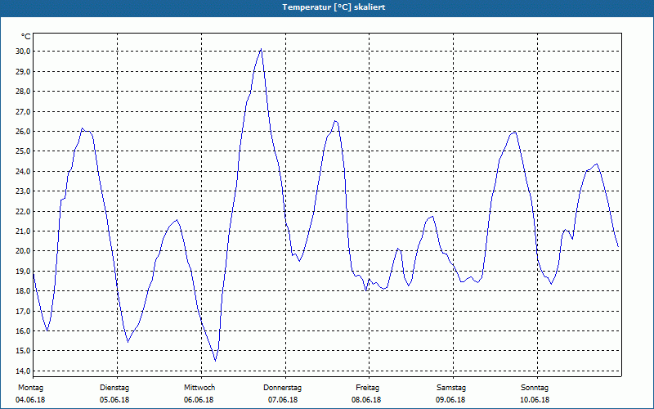
Task: Click the Samstag day label
Action: [x=451, y=388]
